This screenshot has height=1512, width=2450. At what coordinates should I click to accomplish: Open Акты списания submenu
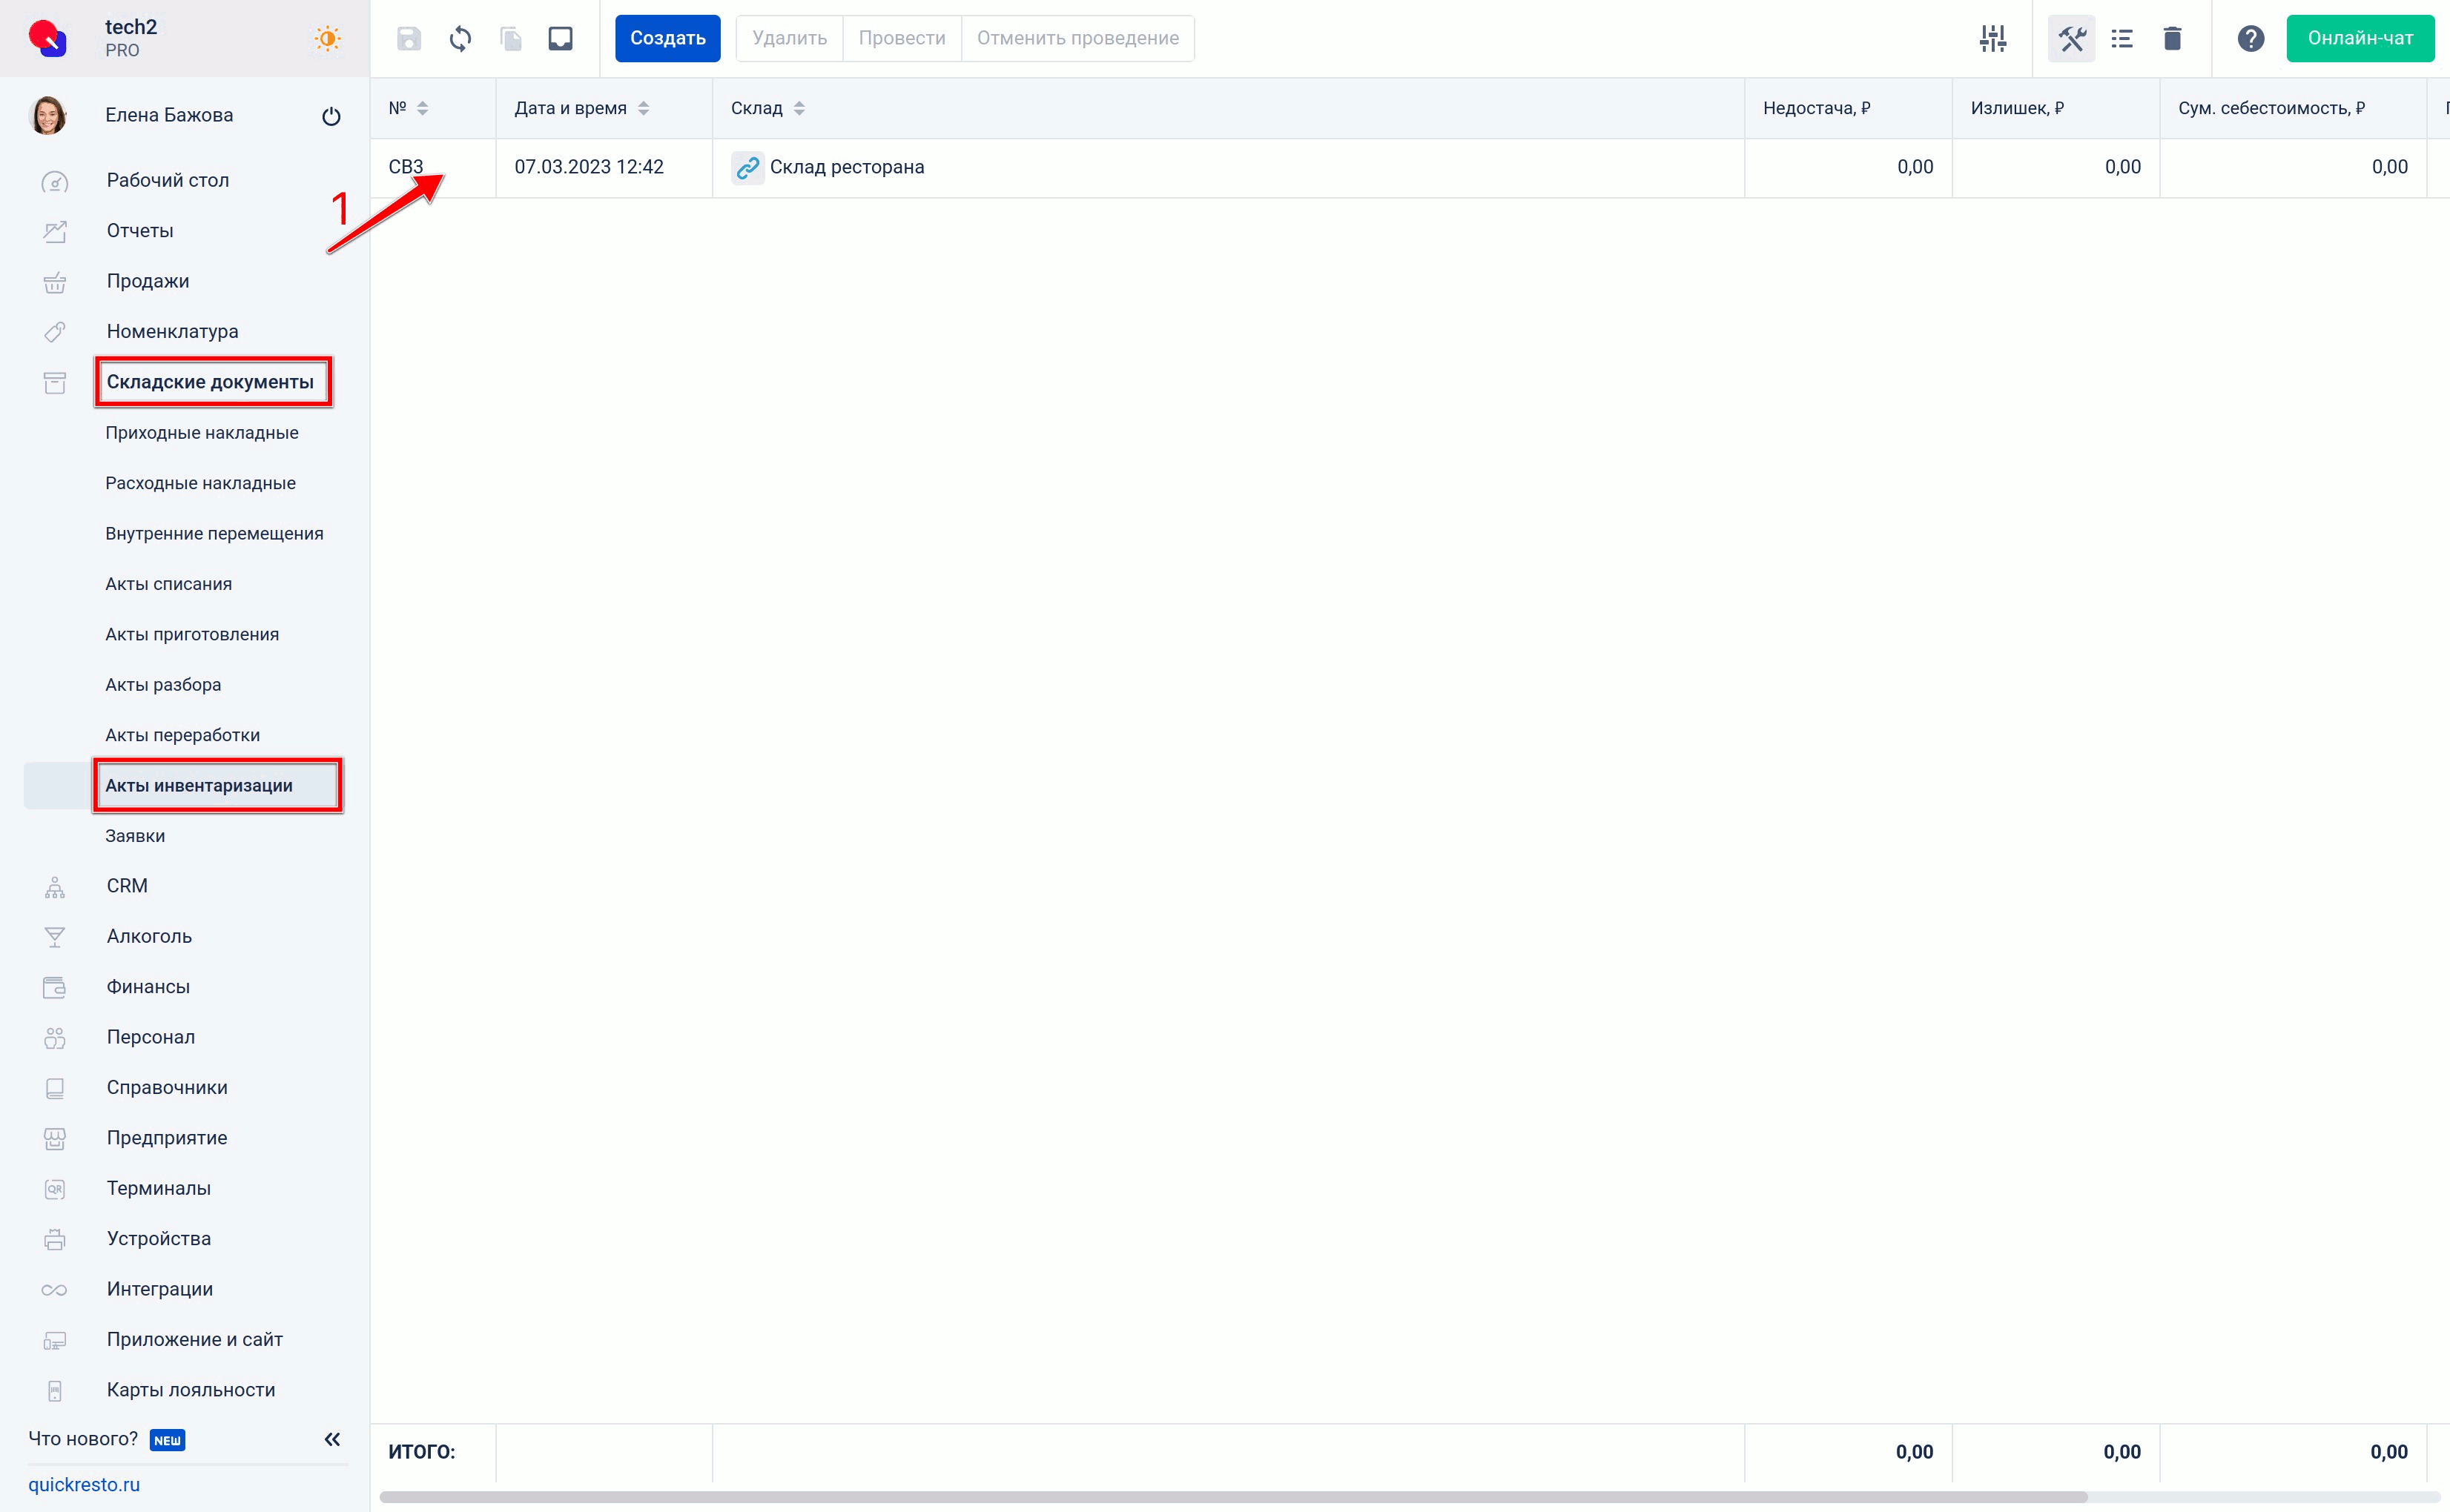pos(168,584)
